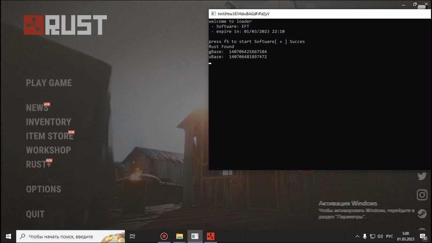This screenshot has width=432, height=243.
Task: Open the volume tray icon
Action: coord(380,236)
